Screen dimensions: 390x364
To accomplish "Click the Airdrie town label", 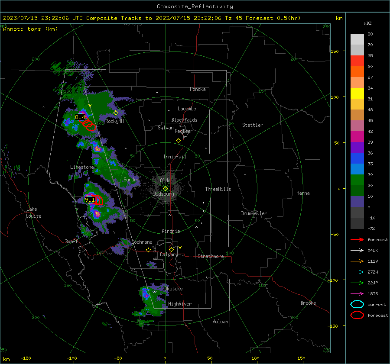I will pos(171,231).
